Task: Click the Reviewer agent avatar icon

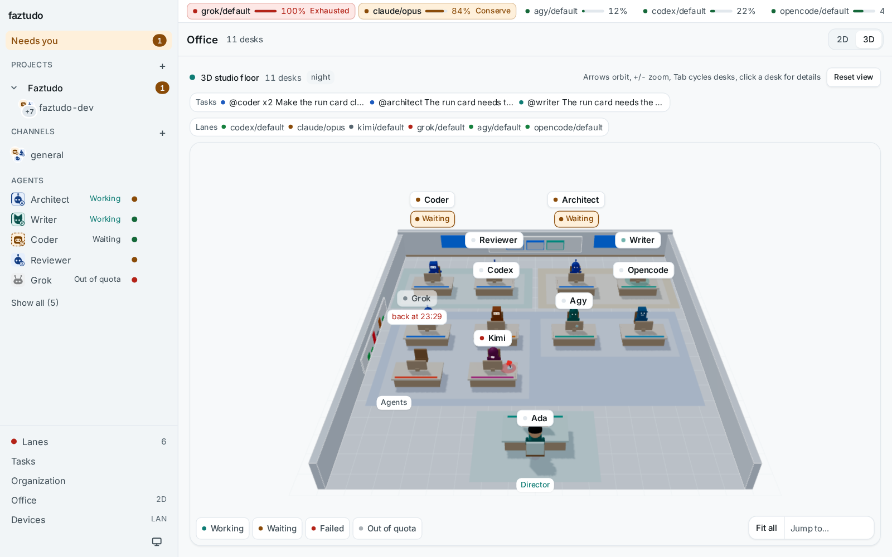Action: (18, 260)
